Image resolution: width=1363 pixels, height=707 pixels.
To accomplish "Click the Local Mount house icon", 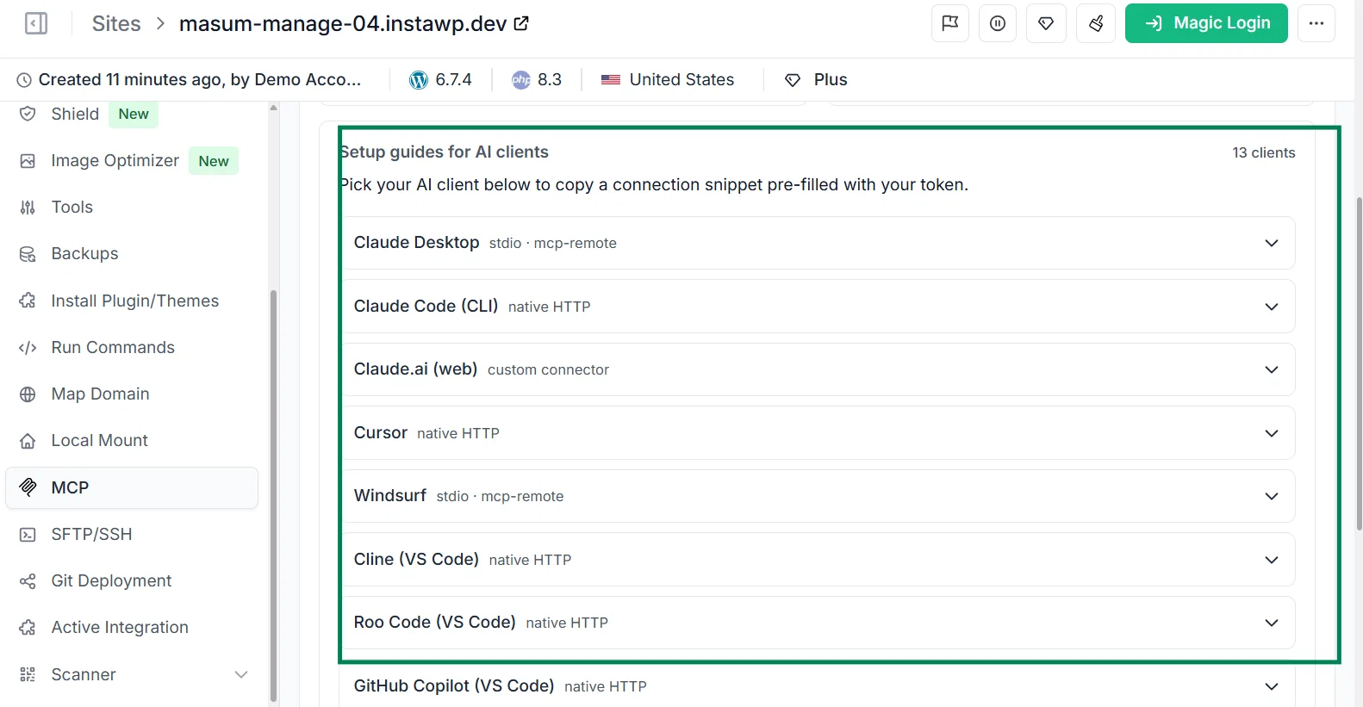I will coord(28,441).
